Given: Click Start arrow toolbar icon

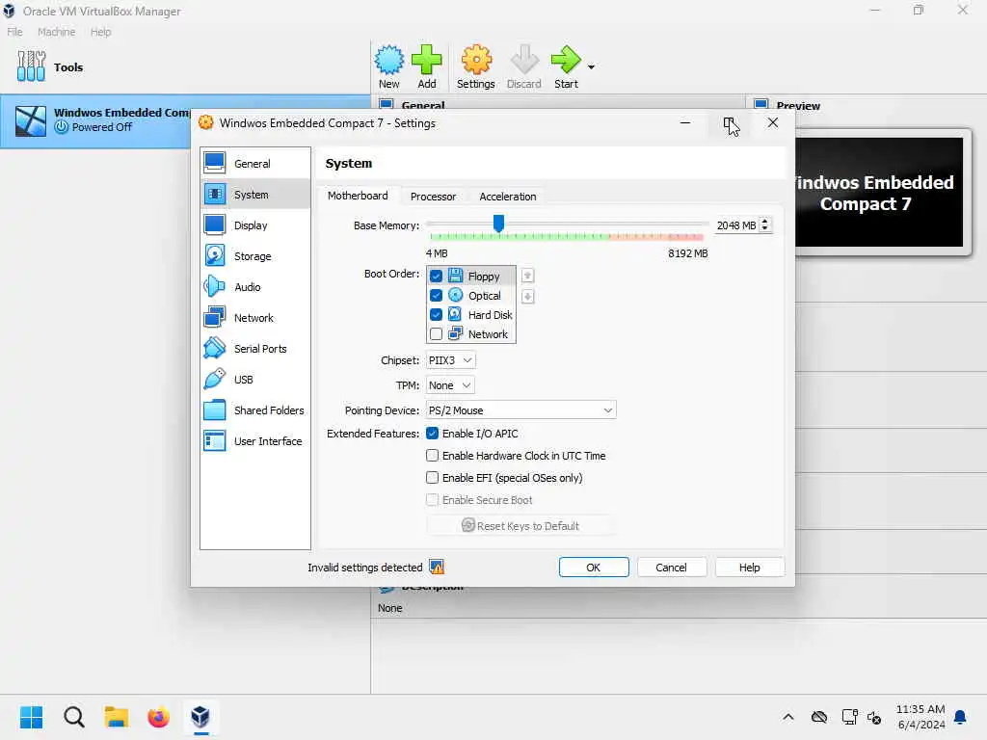Looking at the screenshot, I should tap(566, 66).
